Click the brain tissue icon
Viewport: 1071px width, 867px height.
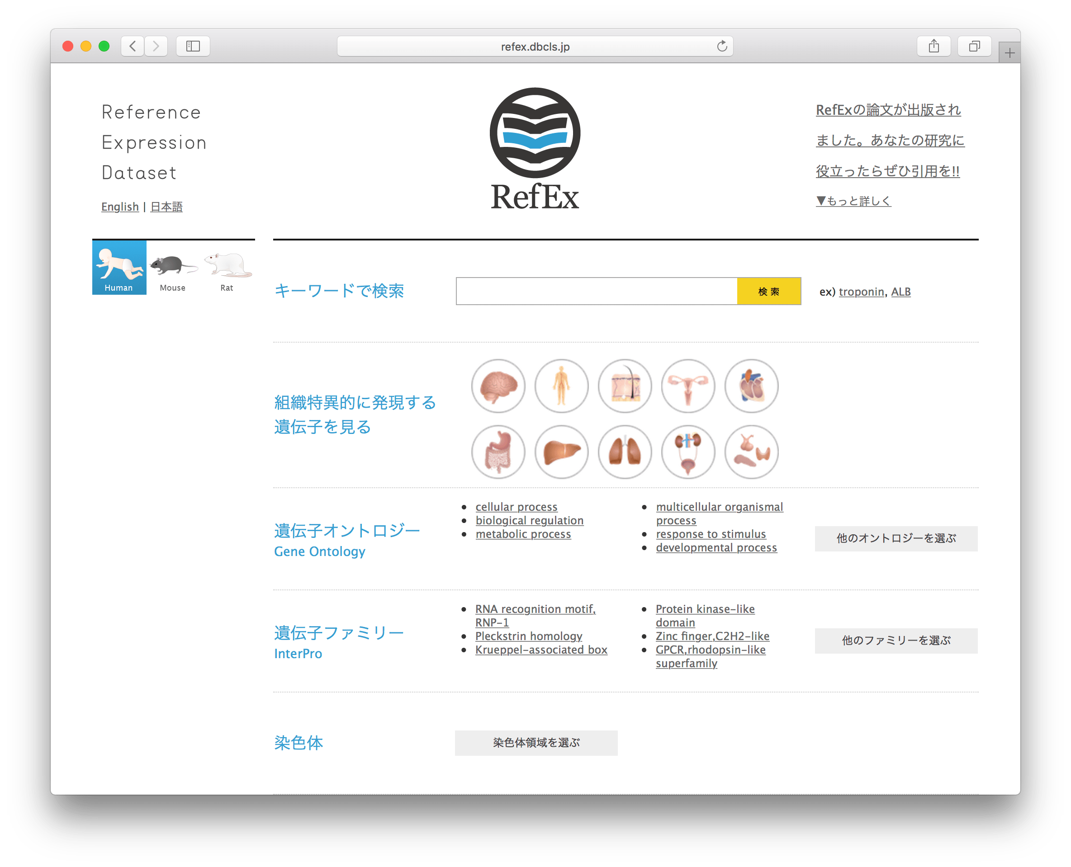498,386
